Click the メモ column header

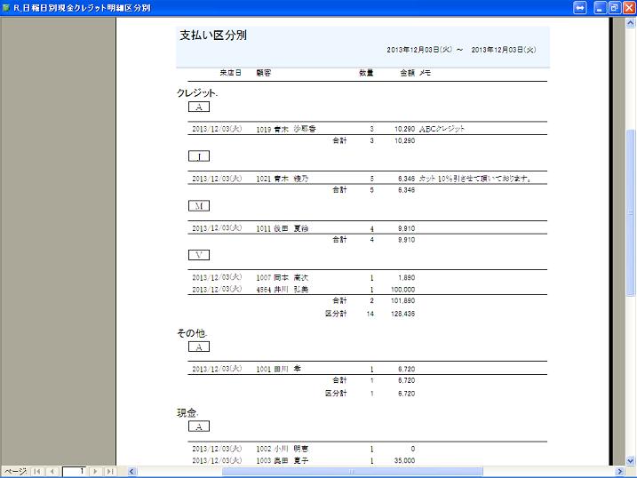(425, 73)
